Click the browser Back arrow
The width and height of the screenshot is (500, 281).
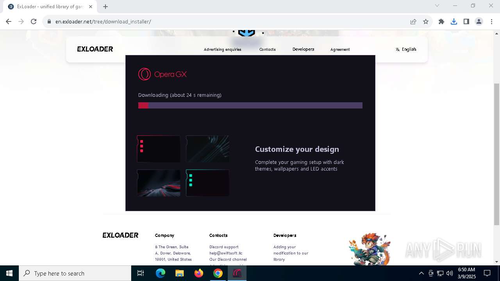(x=9, y=21)
